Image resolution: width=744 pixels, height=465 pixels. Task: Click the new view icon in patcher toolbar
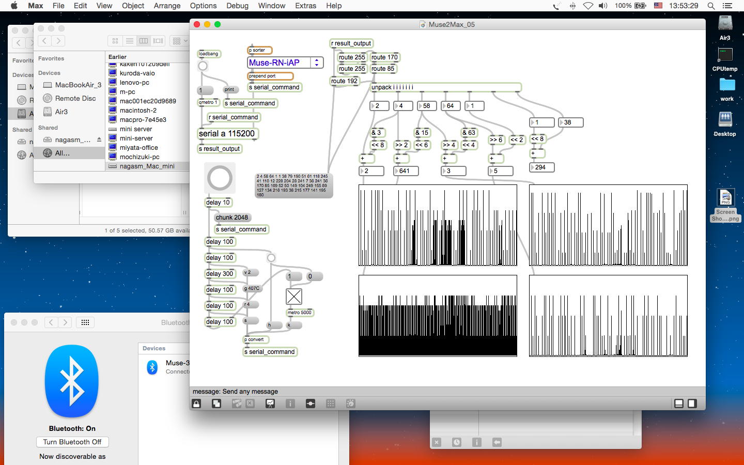(216, 404)
